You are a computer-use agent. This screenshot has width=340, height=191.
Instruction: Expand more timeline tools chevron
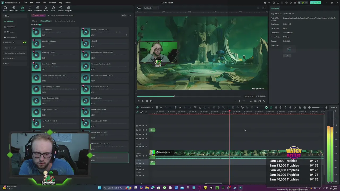[x=257, y=107]
